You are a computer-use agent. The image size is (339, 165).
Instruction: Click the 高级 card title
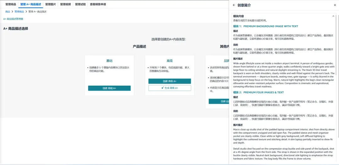(170, 61)
